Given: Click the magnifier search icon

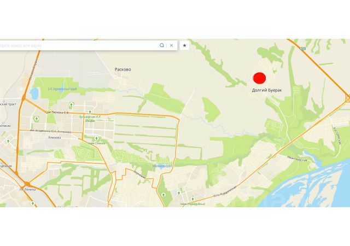Looking at the screenshot, I should pos(162,45).
